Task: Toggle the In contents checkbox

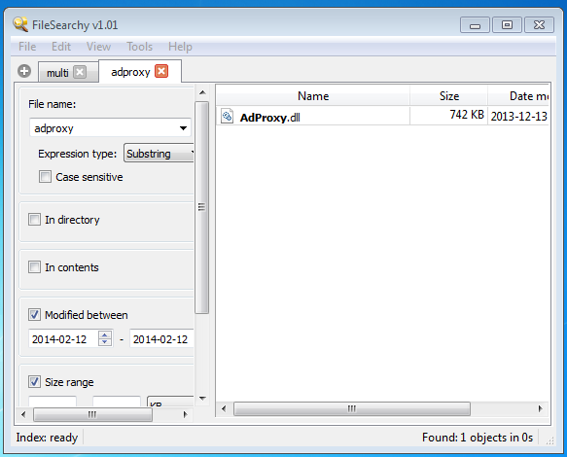Action: (34, 267)
